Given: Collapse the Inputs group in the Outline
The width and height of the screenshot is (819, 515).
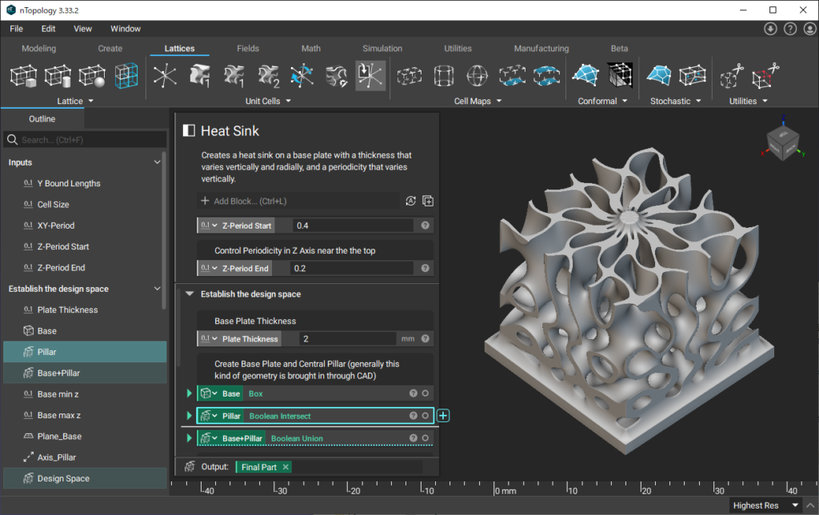Looking at the screenshot, I should 157,162.
